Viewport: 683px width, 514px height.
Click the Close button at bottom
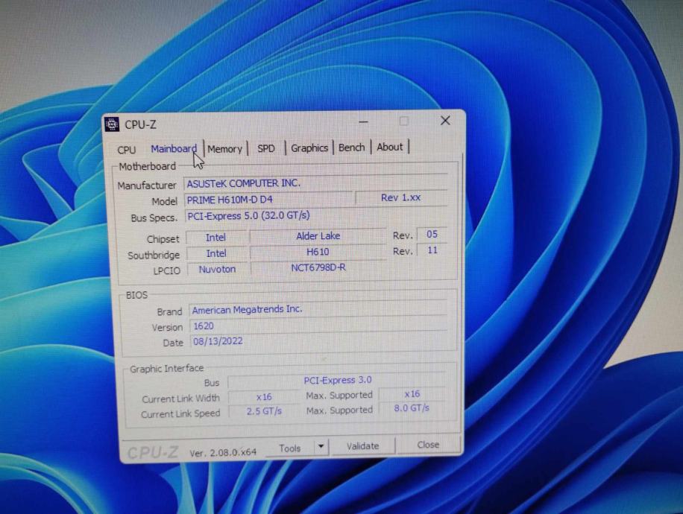pos(428,445)
